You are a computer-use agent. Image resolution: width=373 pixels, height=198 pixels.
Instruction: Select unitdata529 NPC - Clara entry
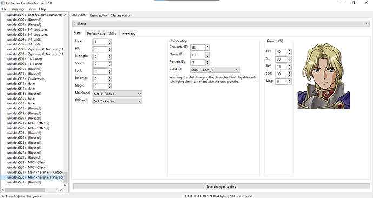[26, 162]
